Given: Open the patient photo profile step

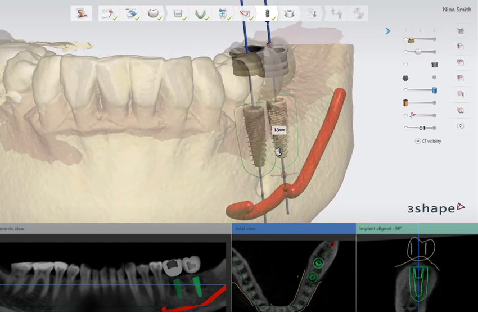Looking at the screenshot, I should (x=82, y=13).
